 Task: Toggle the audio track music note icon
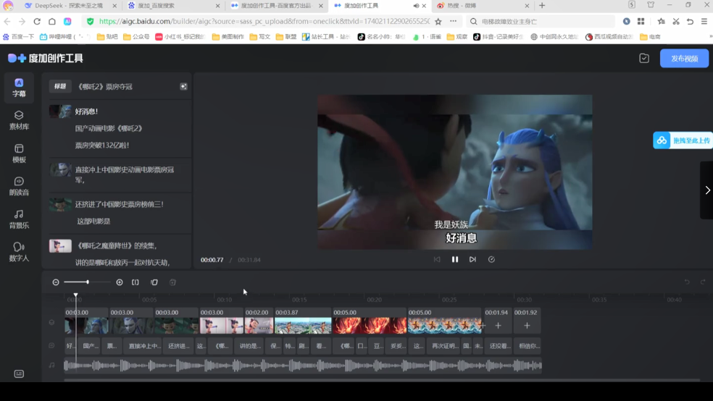pos(51,366)
